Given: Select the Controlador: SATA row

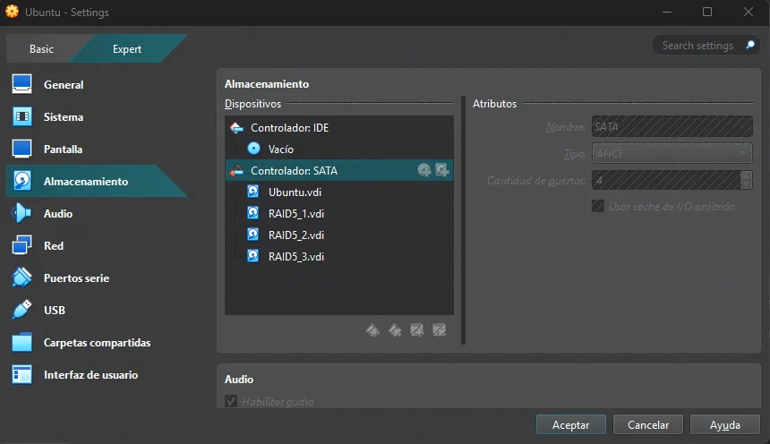Looking at the screenshot, I should (x=338, y=170).
